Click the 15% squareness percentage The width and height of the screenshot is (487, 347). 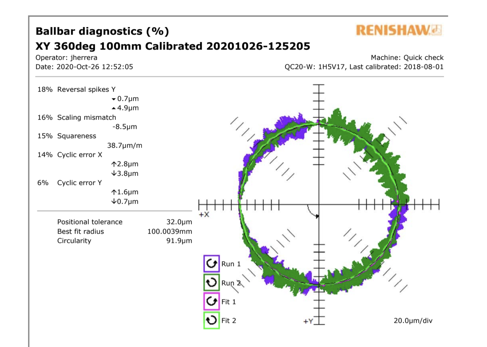(x=45, y=136)
